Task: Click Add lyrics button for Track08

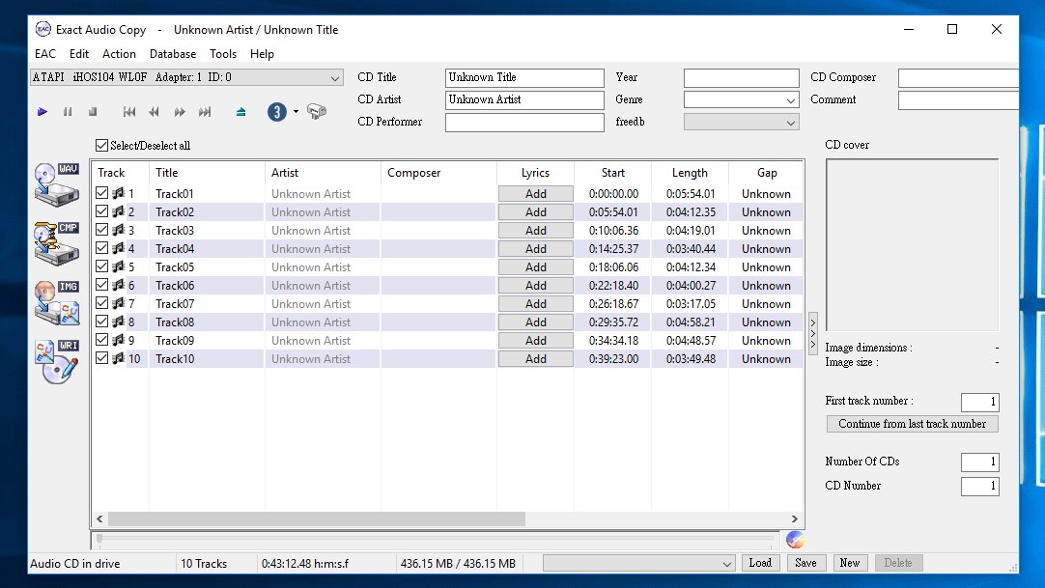Action: (x=536, y=322)
